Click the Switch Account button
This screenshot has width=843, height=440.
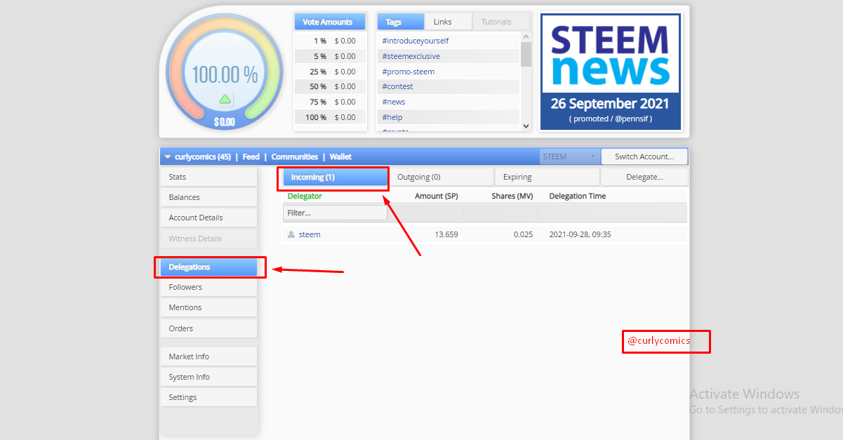coord(644,156)
